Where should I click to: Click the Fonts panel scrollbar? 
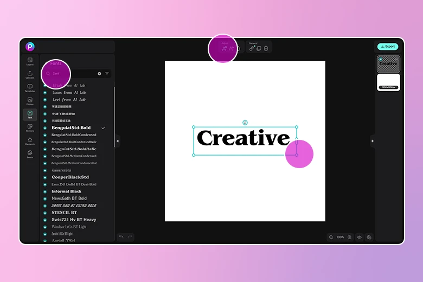tap(114, 117)
